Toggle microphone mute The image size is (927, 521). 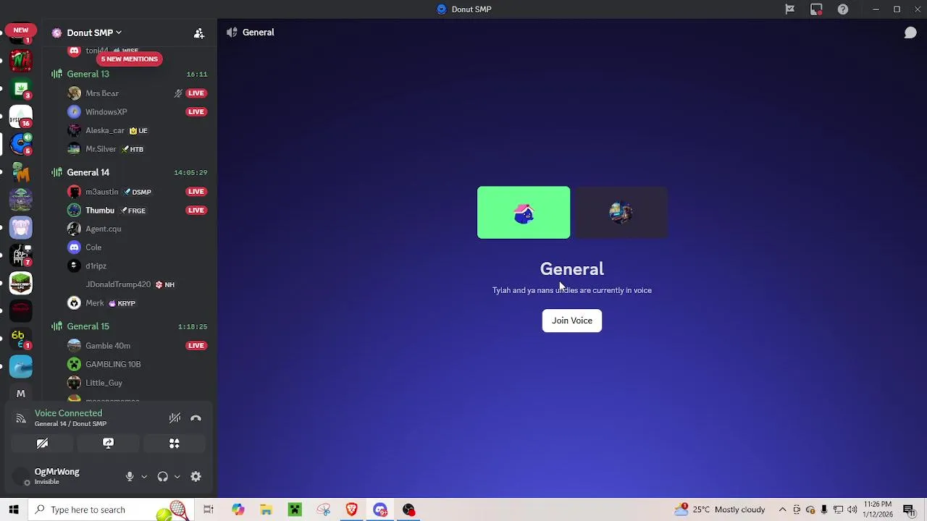(130, 477)
